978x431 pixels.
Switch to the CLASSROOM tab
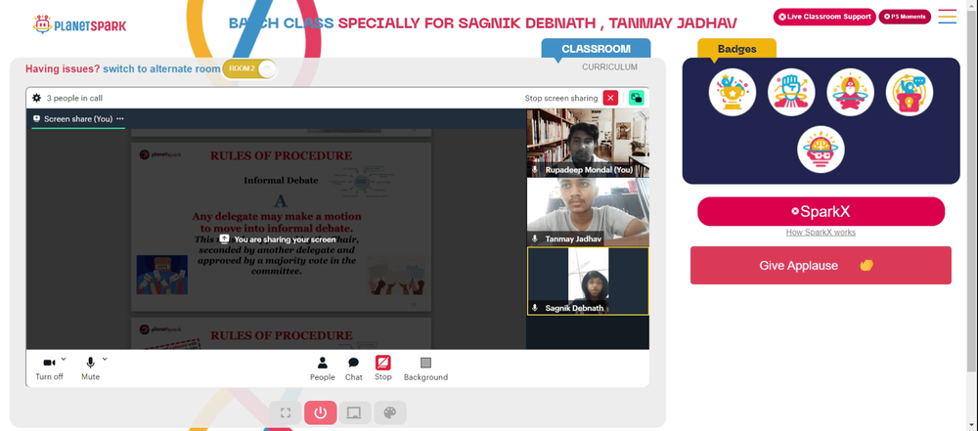click(x=596, y=49)
